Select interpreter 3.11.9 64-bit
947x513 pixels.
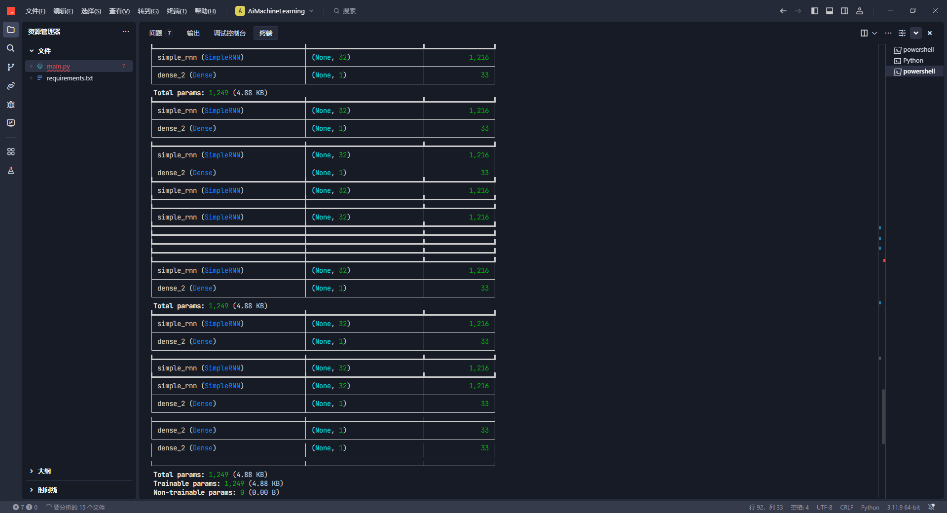[x=903, y=507]
